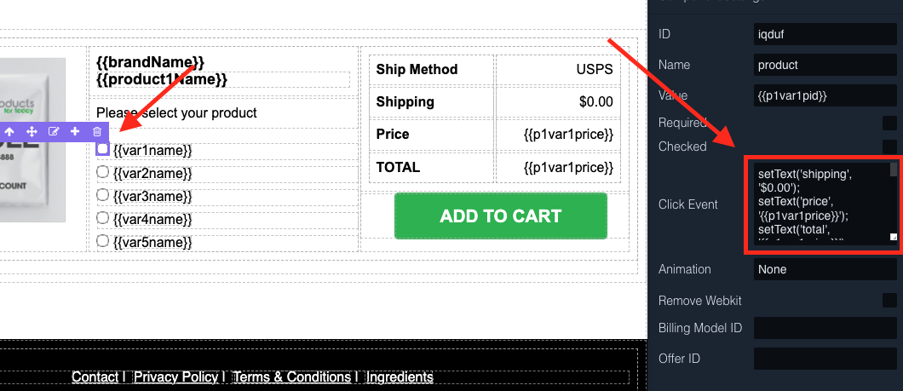This screenshot has width=903, height=391.
Task: Click the move component icon
Action: coord(32,132)
